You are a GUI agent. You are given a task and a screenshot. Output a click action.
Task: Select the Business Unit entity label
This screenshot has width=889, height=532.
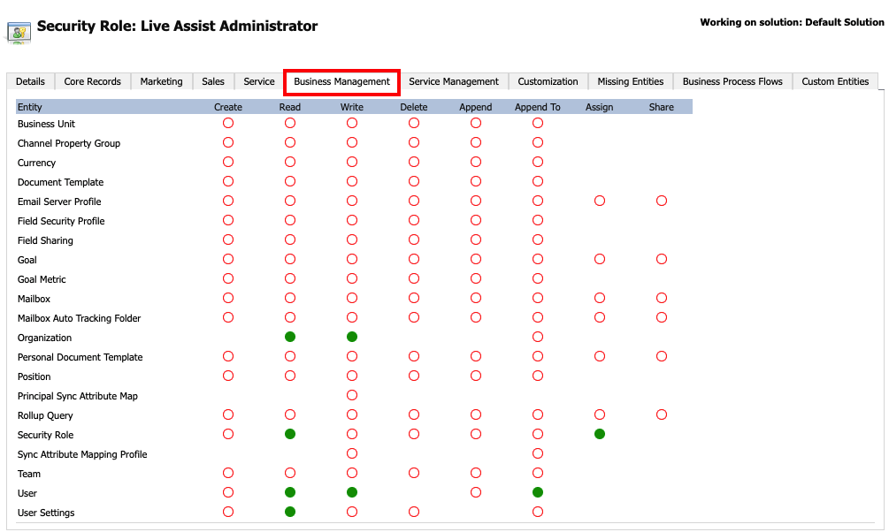(46, 124)
